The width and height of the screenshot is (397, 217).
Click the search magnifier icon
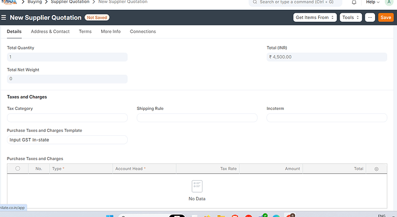(255, 2)
